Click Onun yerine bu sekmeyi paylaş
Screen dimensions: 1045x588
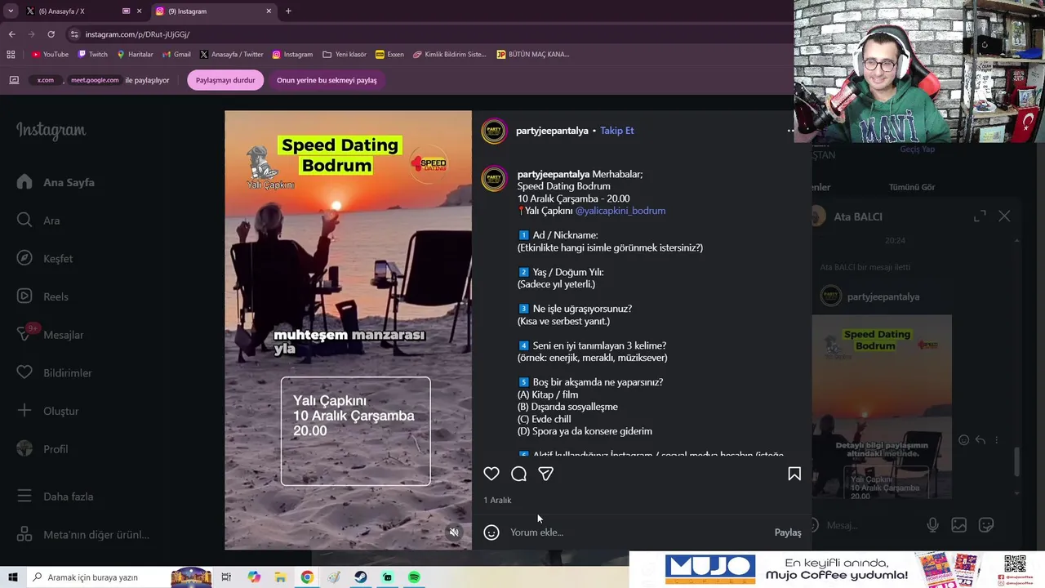[x=327, y=80]
